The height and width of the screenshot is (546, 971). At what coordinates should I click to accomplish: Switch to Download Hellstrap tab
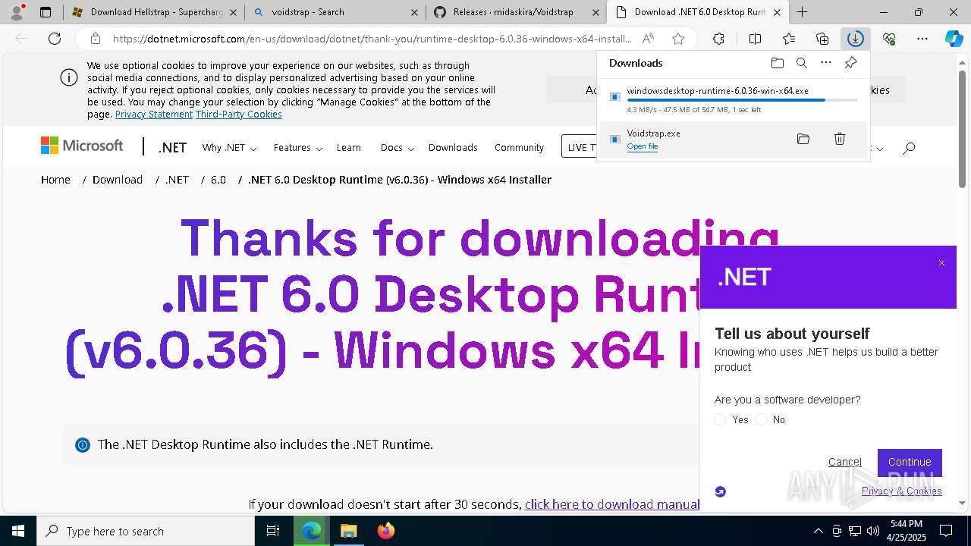154,12
